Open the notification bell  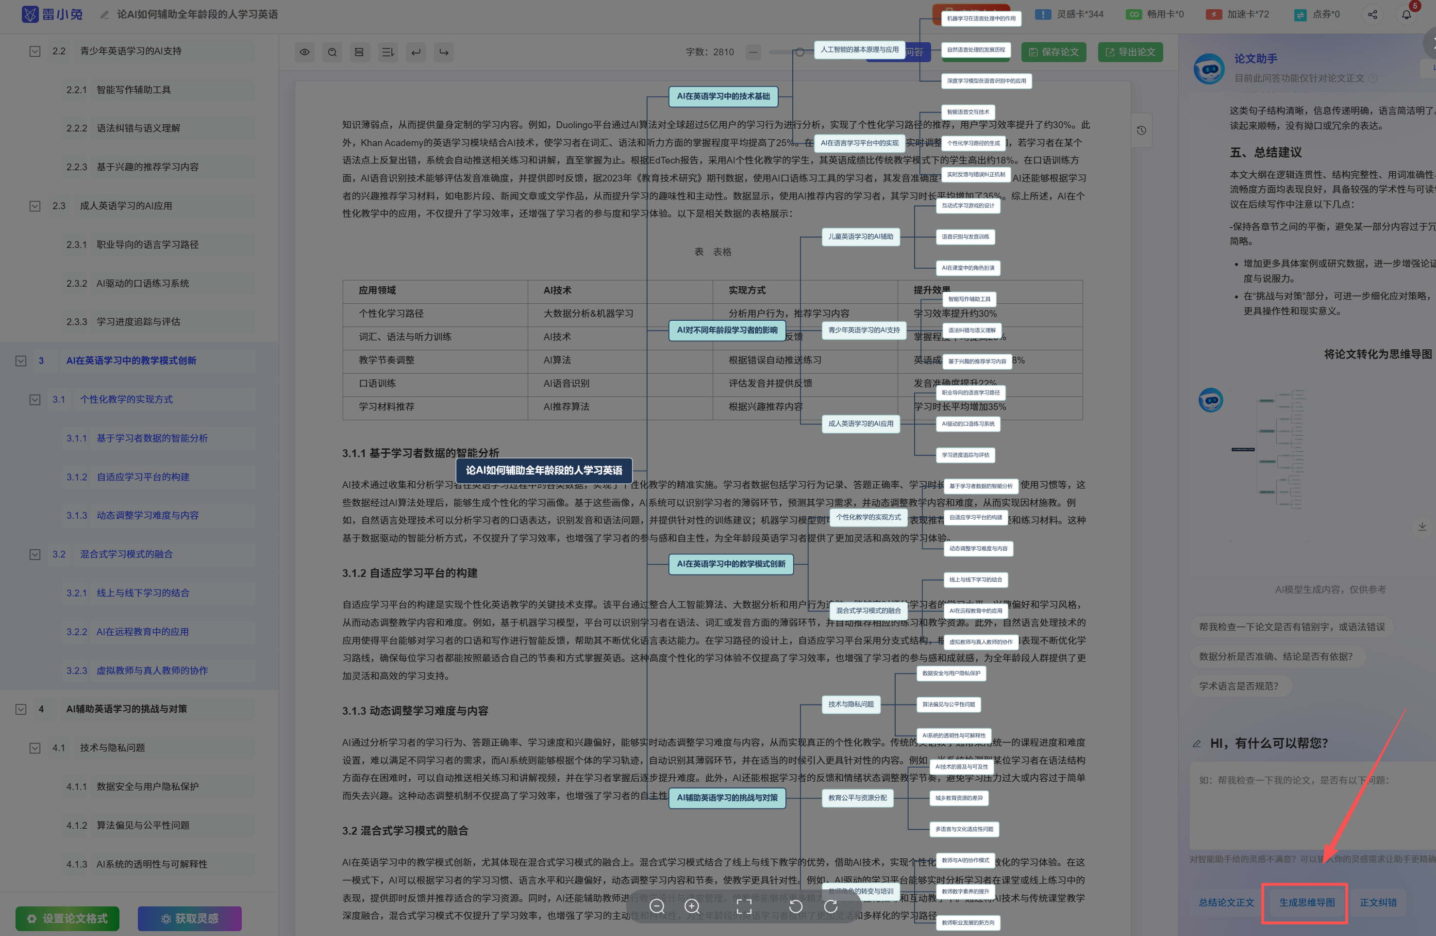tap(1406, 15)
